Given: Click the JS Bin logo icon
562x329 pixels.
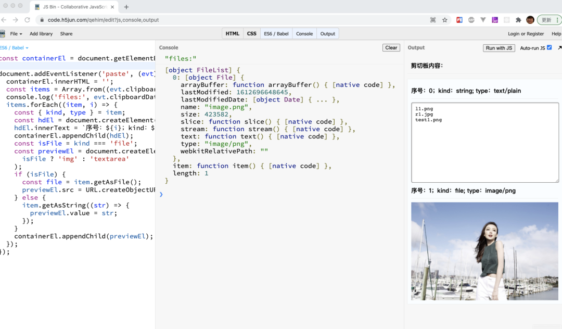Looking at the screenshot, I should [3, 34].
